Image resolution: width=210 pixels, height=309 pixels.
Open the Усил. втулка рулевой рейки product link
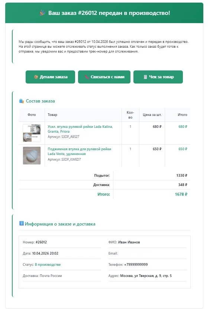coord(80,129)
